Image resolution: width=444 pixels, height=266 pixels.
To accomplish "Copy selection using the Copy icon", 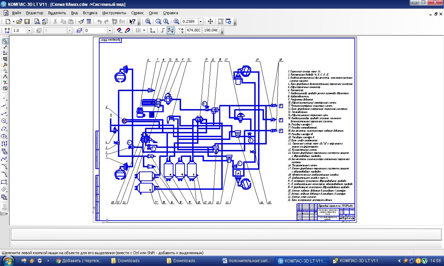I will (63, 21).
